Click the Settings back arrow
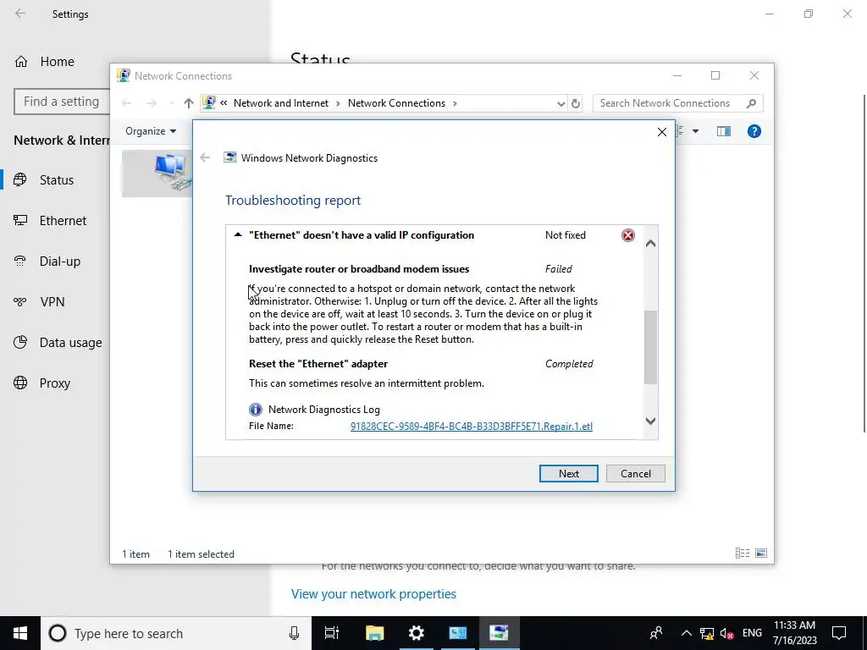This screenshot has width=867, height=650. click(20, 14)
